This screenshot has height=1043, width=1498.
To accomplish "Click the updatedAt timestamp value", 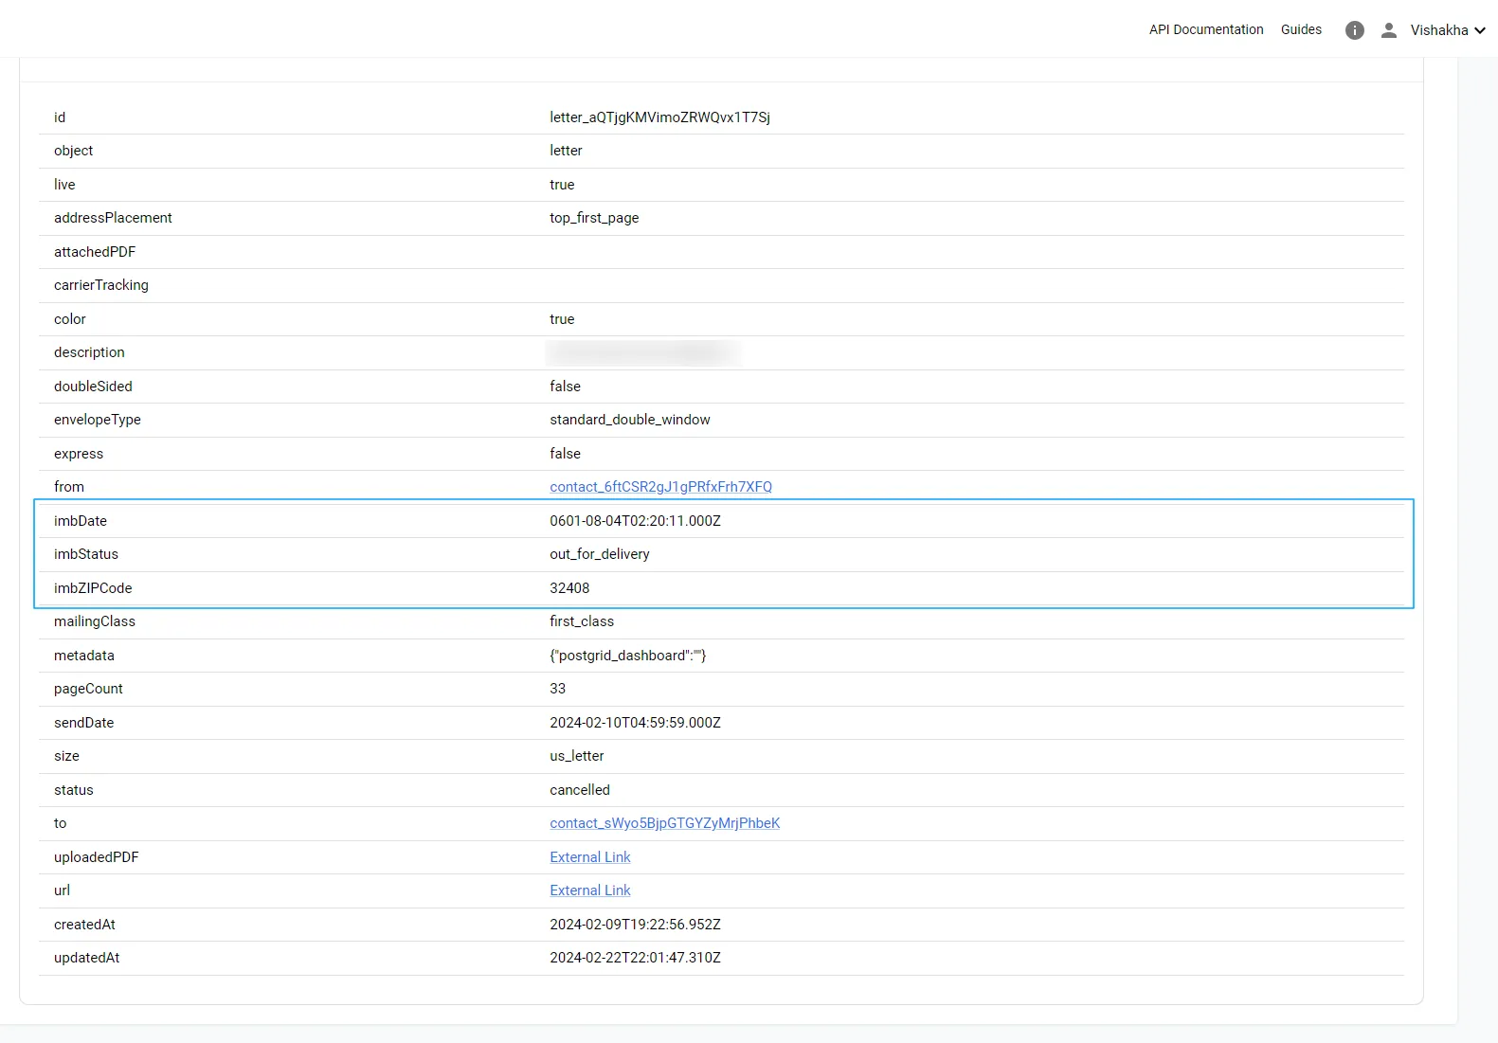I will coord(635,958).
